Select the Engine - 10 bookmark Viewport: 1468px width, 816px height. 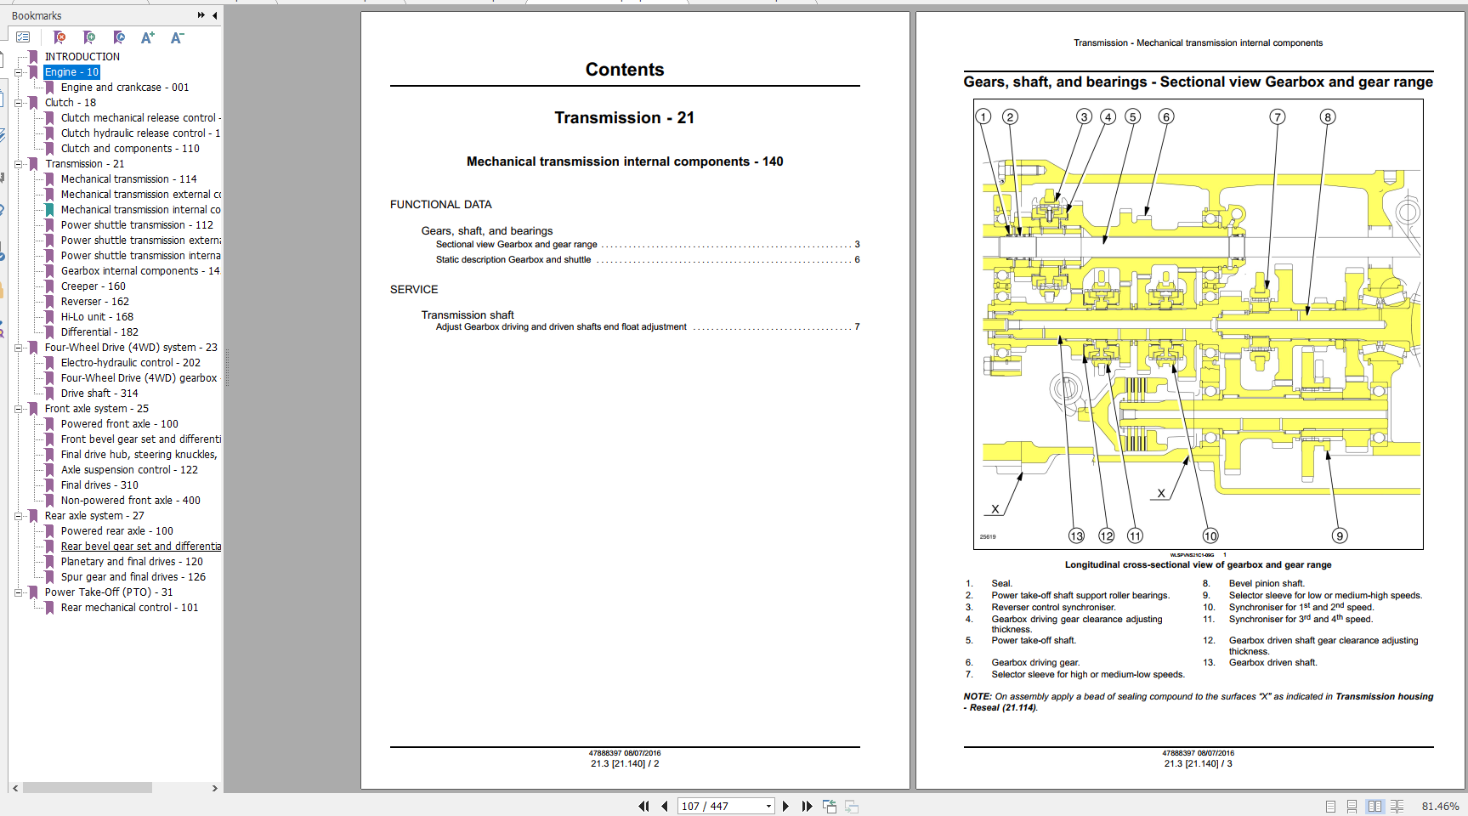(72, 72)
